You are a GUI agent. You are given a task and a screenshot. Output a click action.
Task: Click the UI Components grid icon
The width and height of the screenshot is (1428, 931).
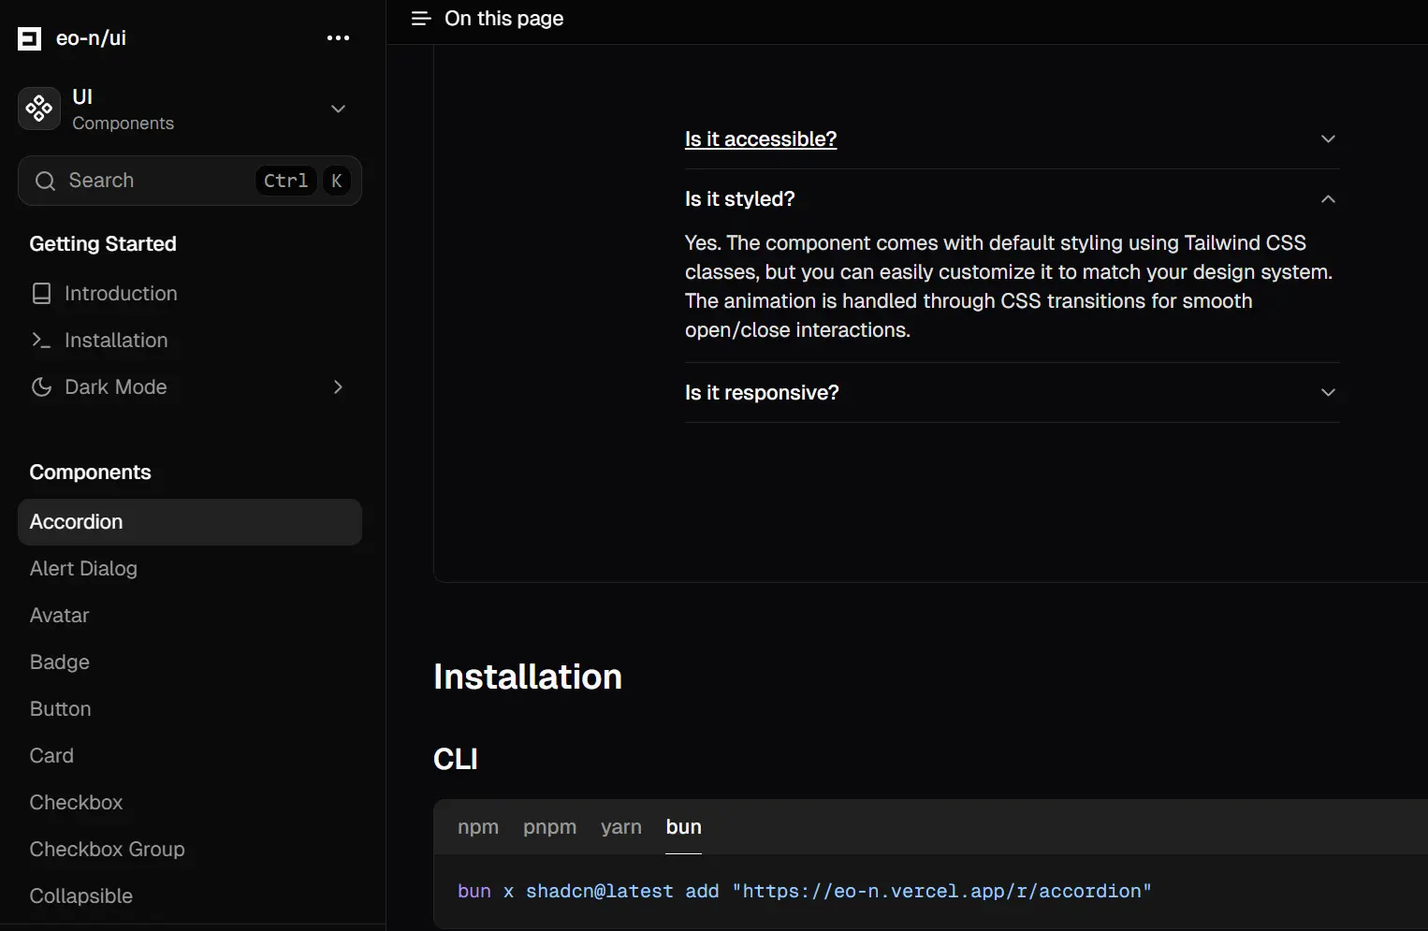38,109
